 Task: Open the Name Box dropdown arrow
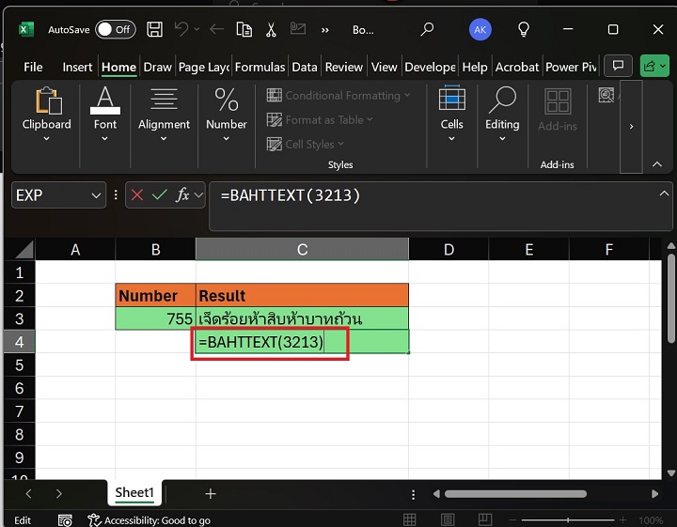[96, 195]
